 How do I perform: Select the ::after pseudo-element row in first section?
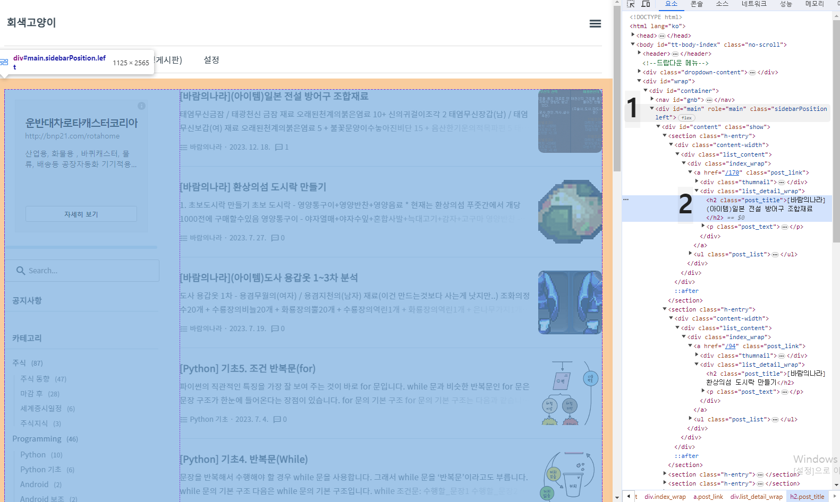(686, 291)
